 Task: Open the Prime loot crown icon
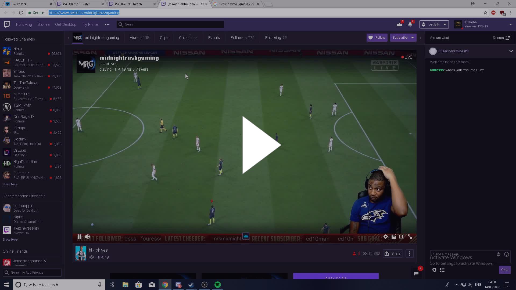pos(399,24)
